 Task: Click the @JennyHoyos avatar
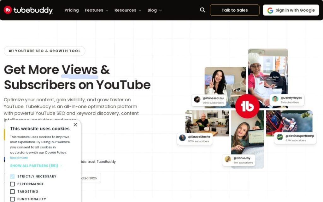click(275, 99)
